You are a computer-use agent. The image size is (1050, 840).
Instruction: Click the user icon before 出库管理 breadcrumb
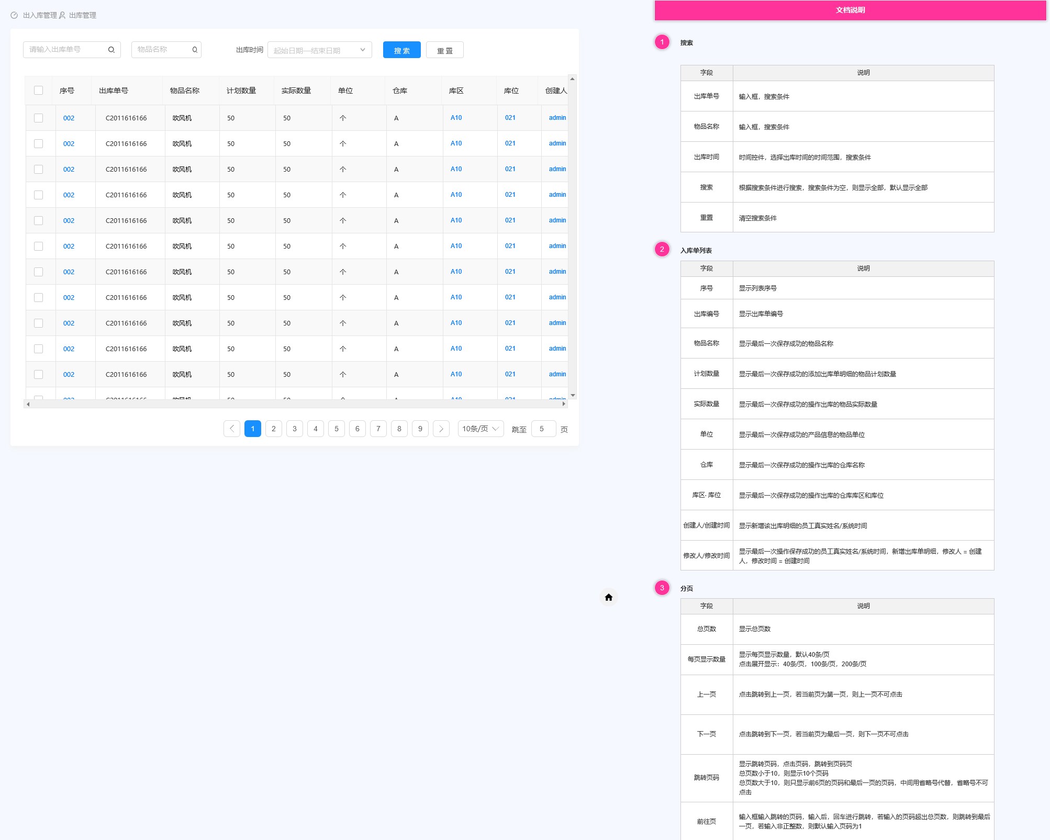[x=62, y=15]
